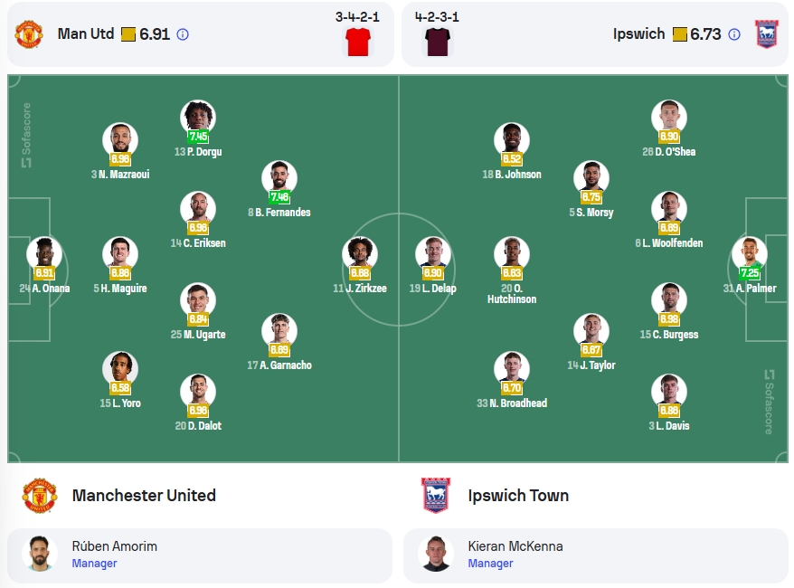Open the Kieran McKenna manager card

pos(595,555)
